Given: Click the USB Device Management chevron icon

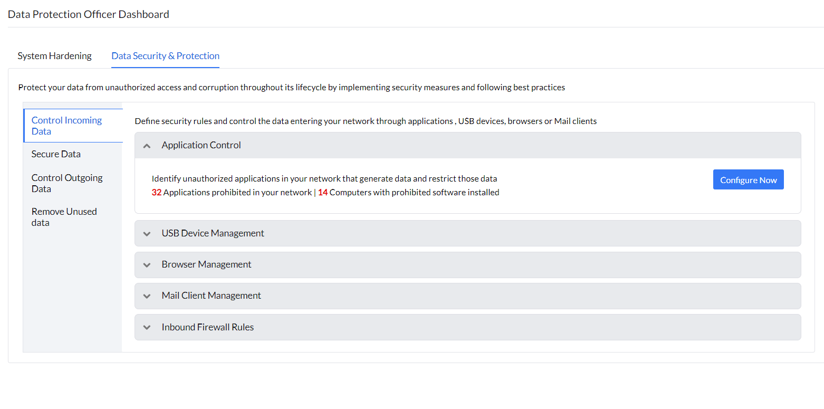Looking at the screenshot, I should (x=147, y=234).
